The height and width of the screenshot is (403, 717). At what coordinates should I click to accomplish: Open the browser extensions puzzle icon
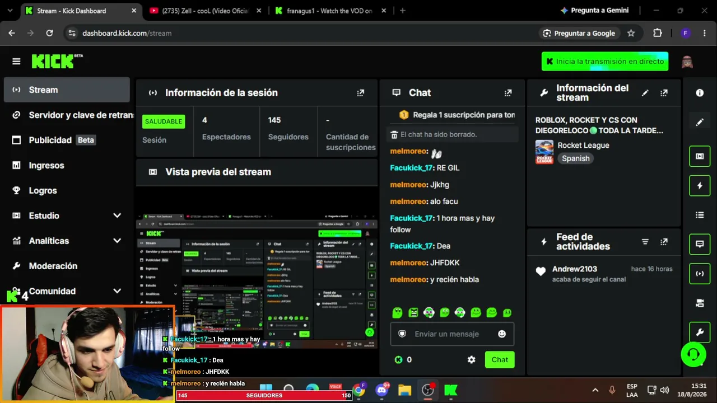pos(658,33)
